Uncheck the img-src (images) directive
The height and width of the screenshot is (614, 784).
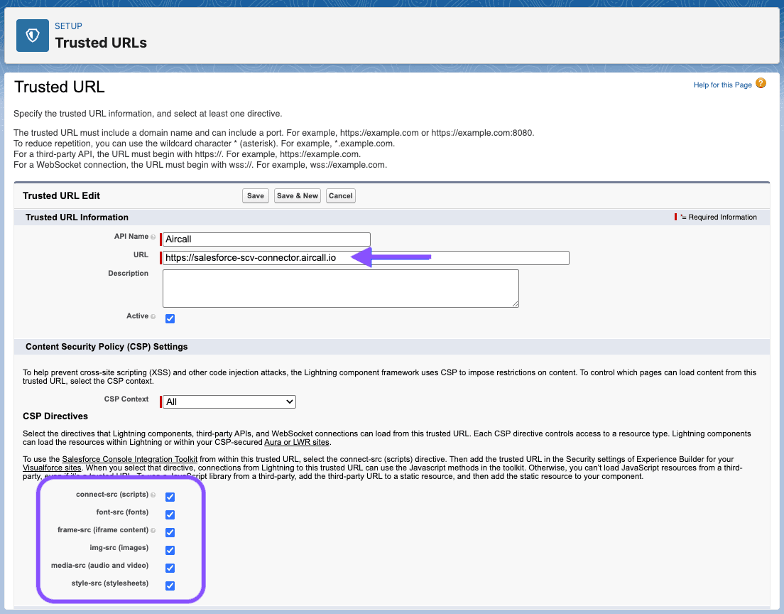pos(170,550)
